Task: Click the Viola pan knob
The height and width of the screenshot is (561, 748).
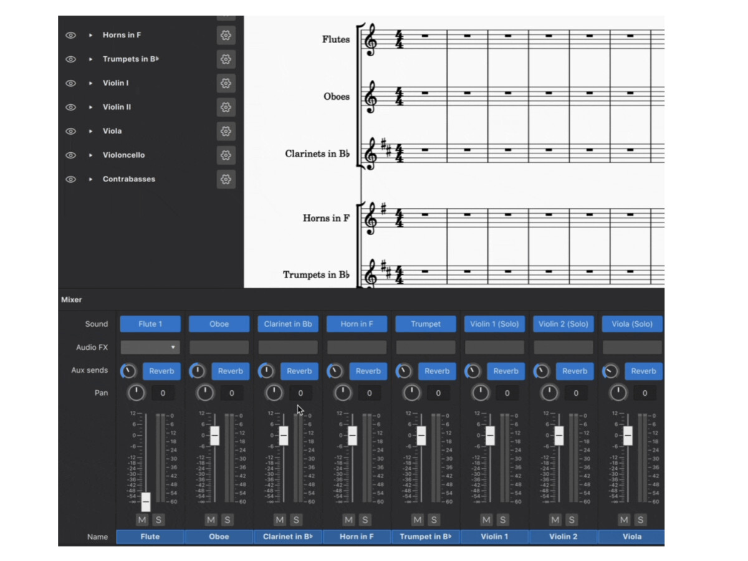Action: tap(618, 393)
